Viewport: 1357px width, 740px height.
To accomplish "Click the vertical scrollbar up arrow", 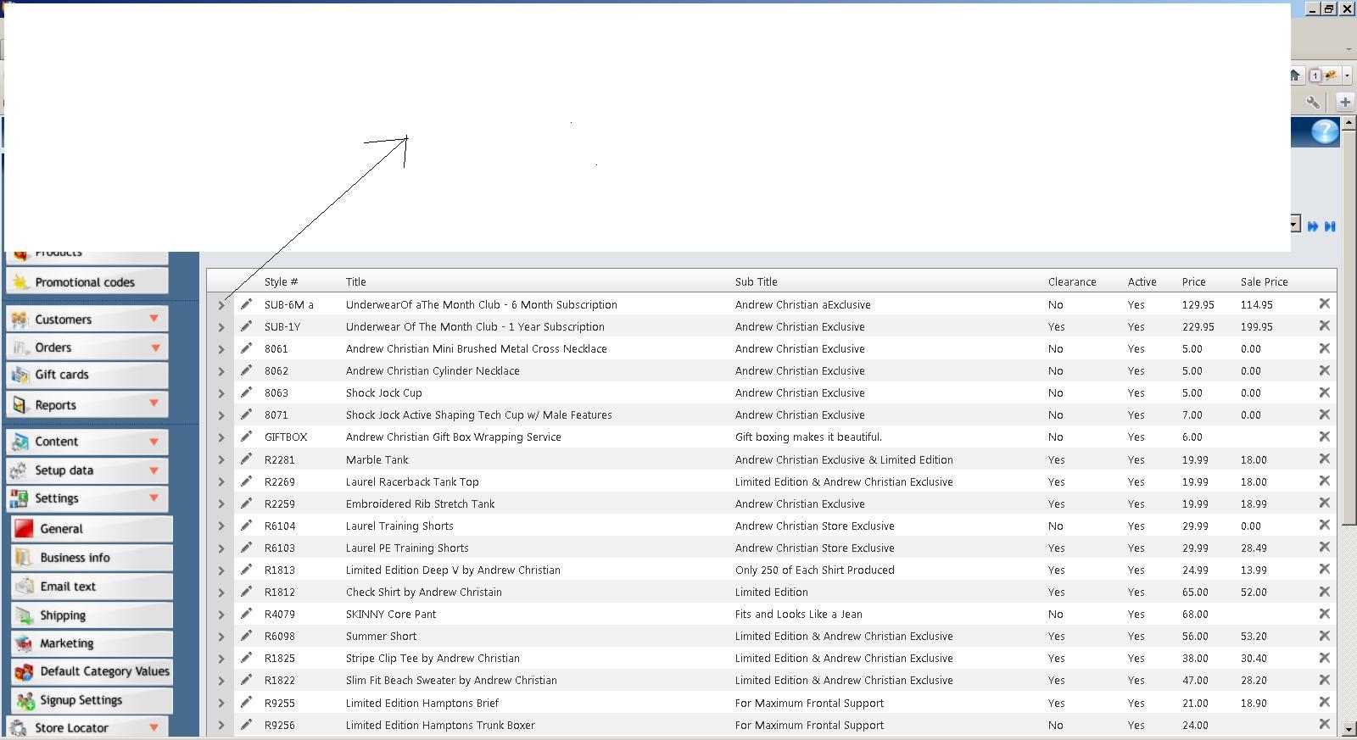I will pyautogui.click(x=1349, y=123).
